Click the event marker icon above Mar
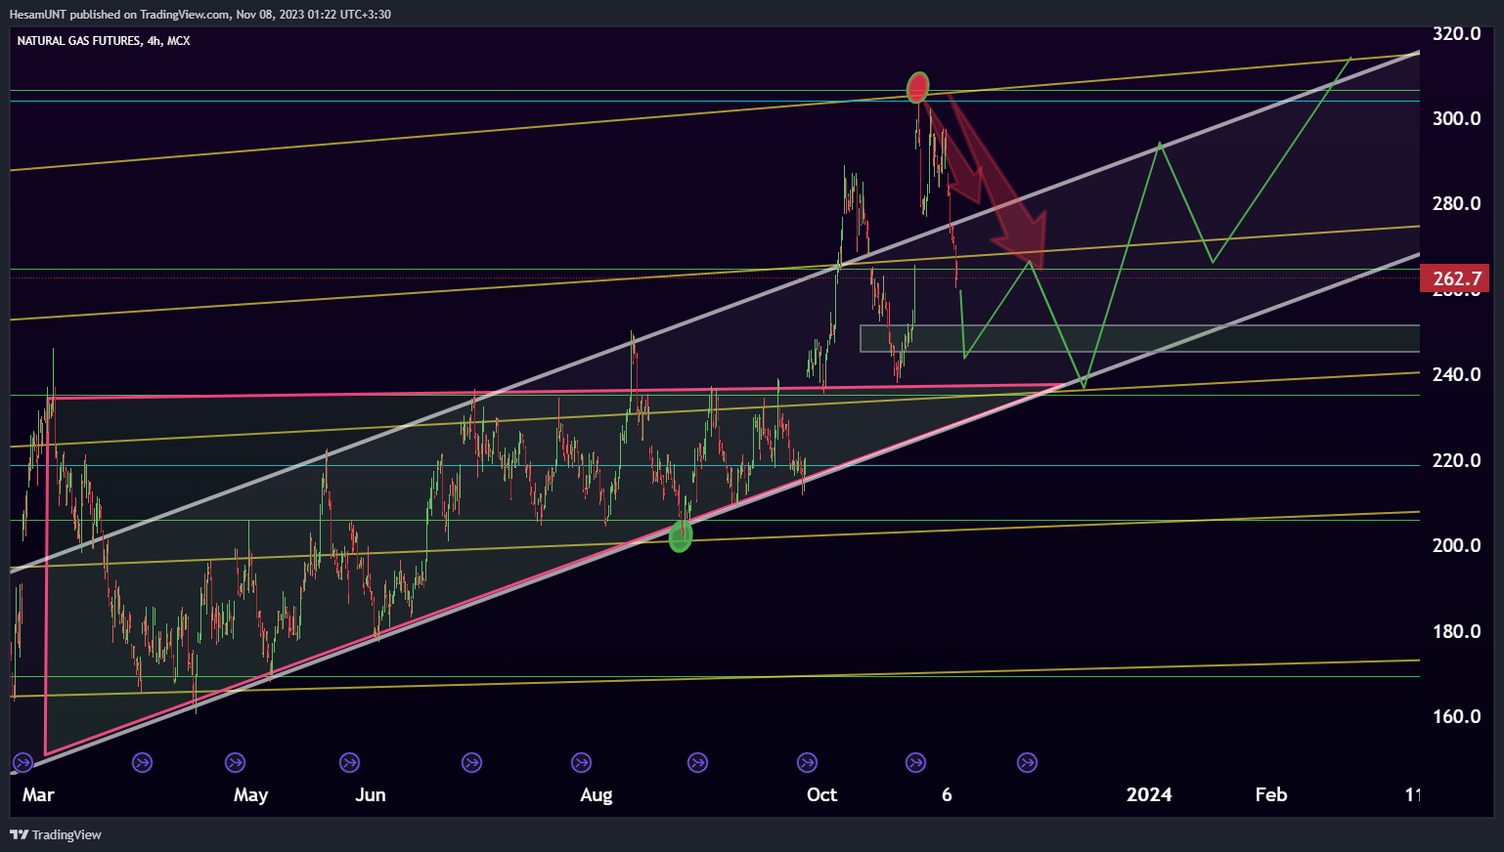Screen dimensions: 1504x852 (22, 762)
